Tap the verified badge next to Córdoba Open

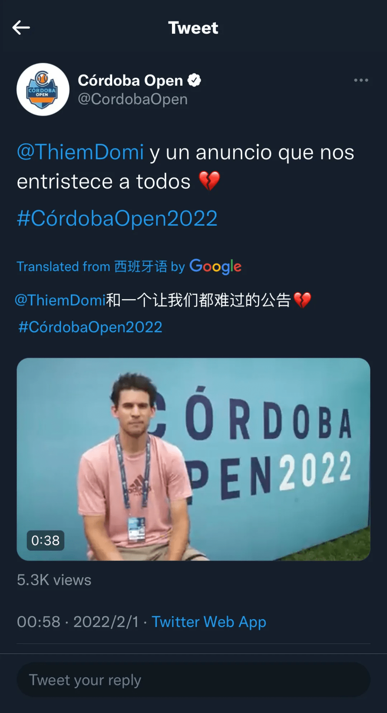click(194, 80)
